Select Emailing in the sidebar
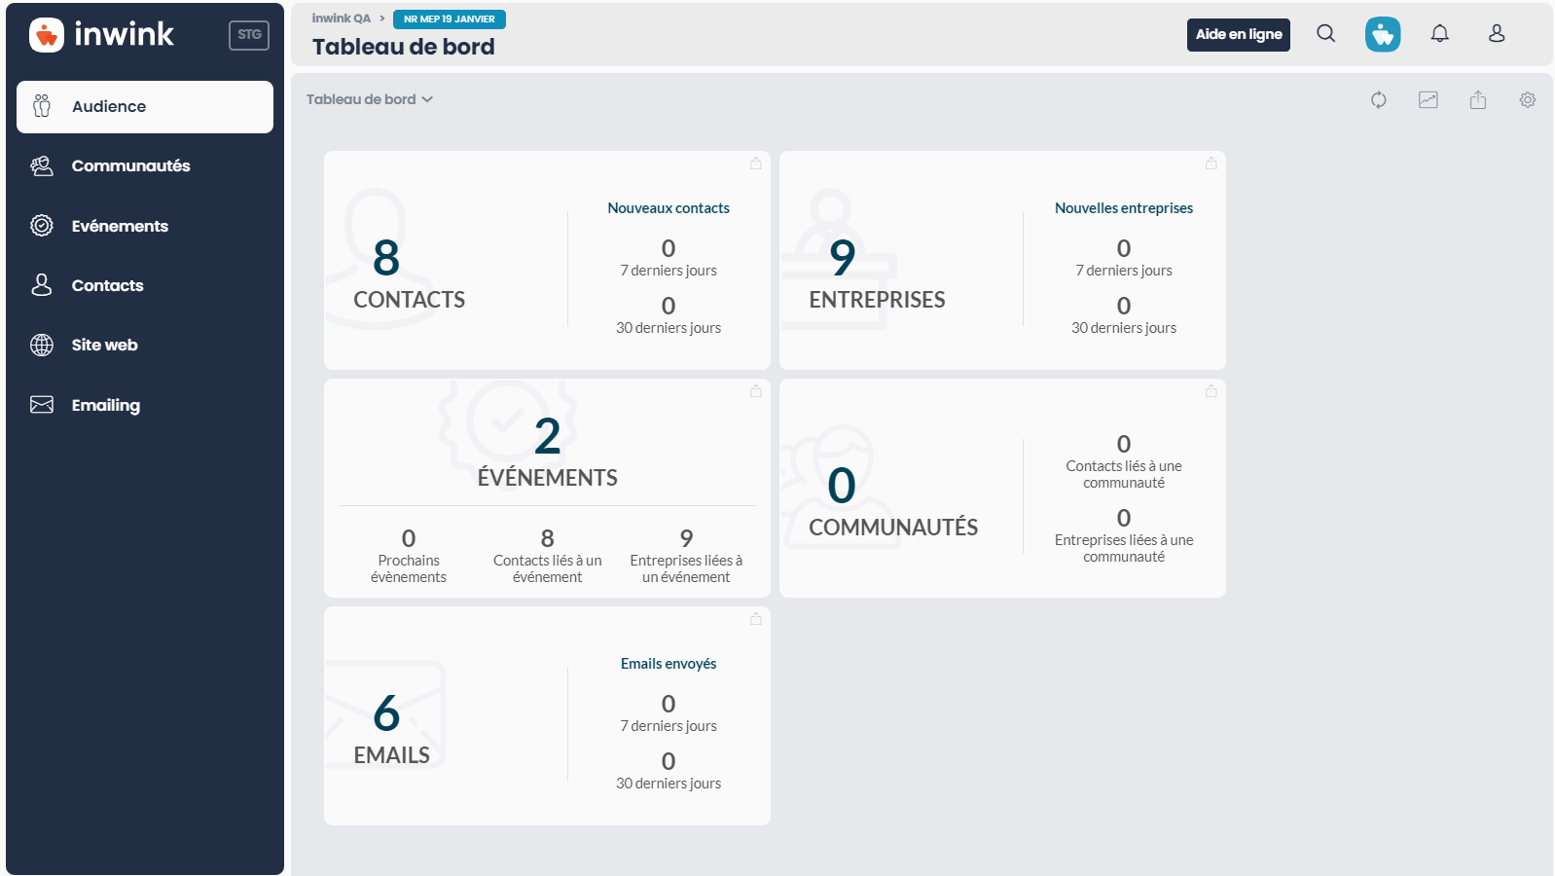1555x876 pixels. click(x=145, y=405)
